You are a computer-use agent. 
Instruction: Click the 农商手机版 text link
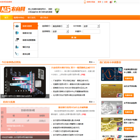[91, 2]
